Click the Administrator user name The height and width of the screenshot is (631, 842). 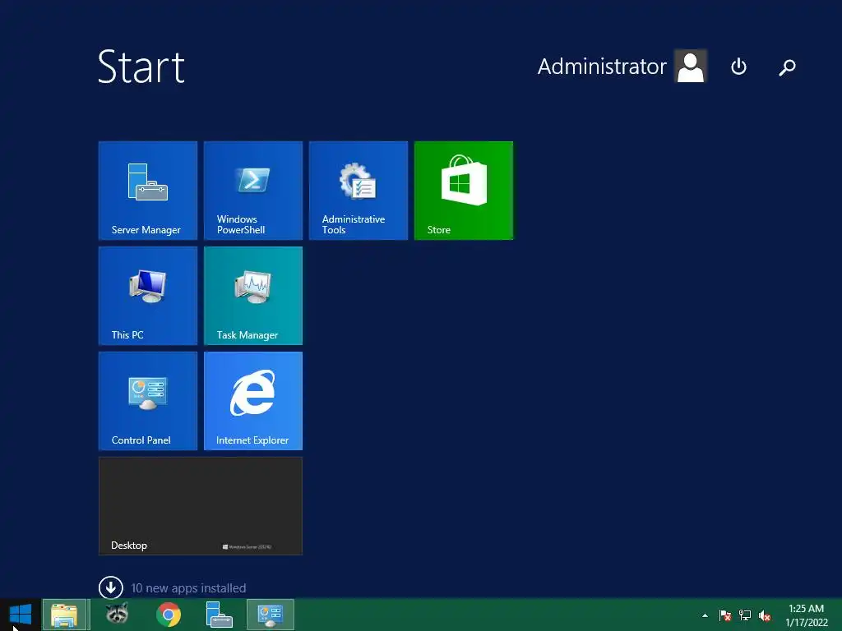[602, 67]
